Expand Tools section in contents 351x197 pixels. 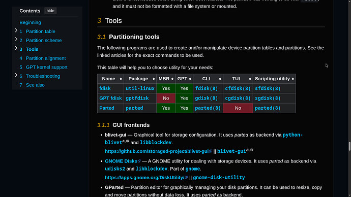tap(16, 48)
